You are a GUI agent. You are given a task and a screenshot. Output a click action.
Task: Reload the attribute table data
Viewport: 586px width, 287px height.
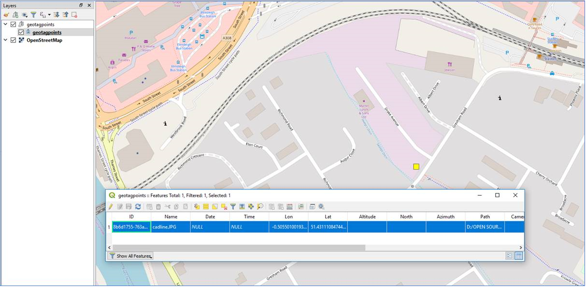click(138, 207)
